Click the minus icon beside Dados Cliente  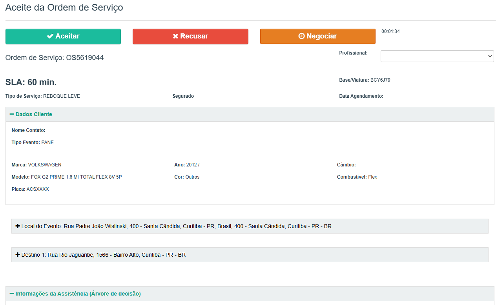pyautogui.click(x=12, y=114)
